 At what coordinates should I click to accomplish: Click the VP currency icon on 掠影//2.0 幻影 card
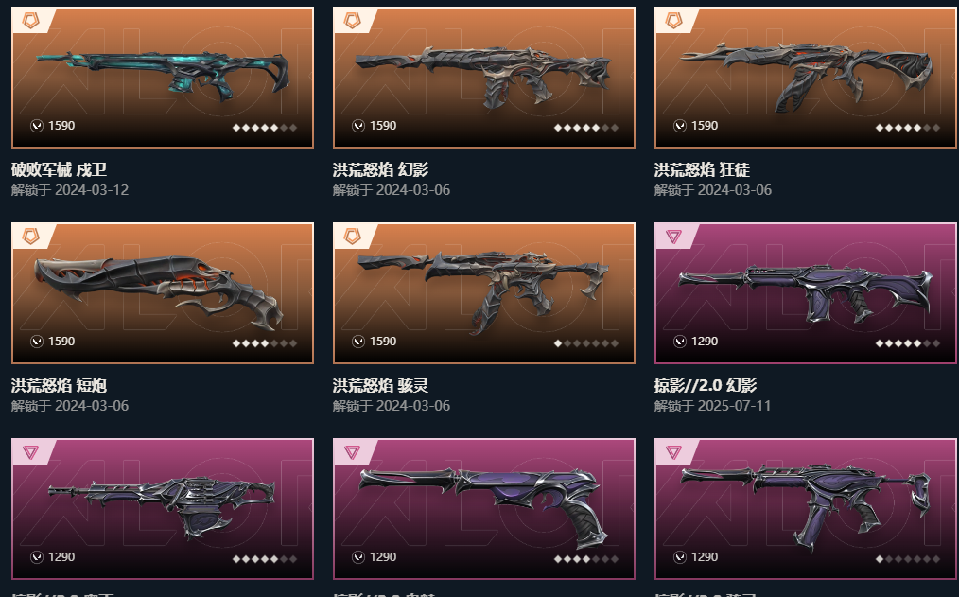679,342
